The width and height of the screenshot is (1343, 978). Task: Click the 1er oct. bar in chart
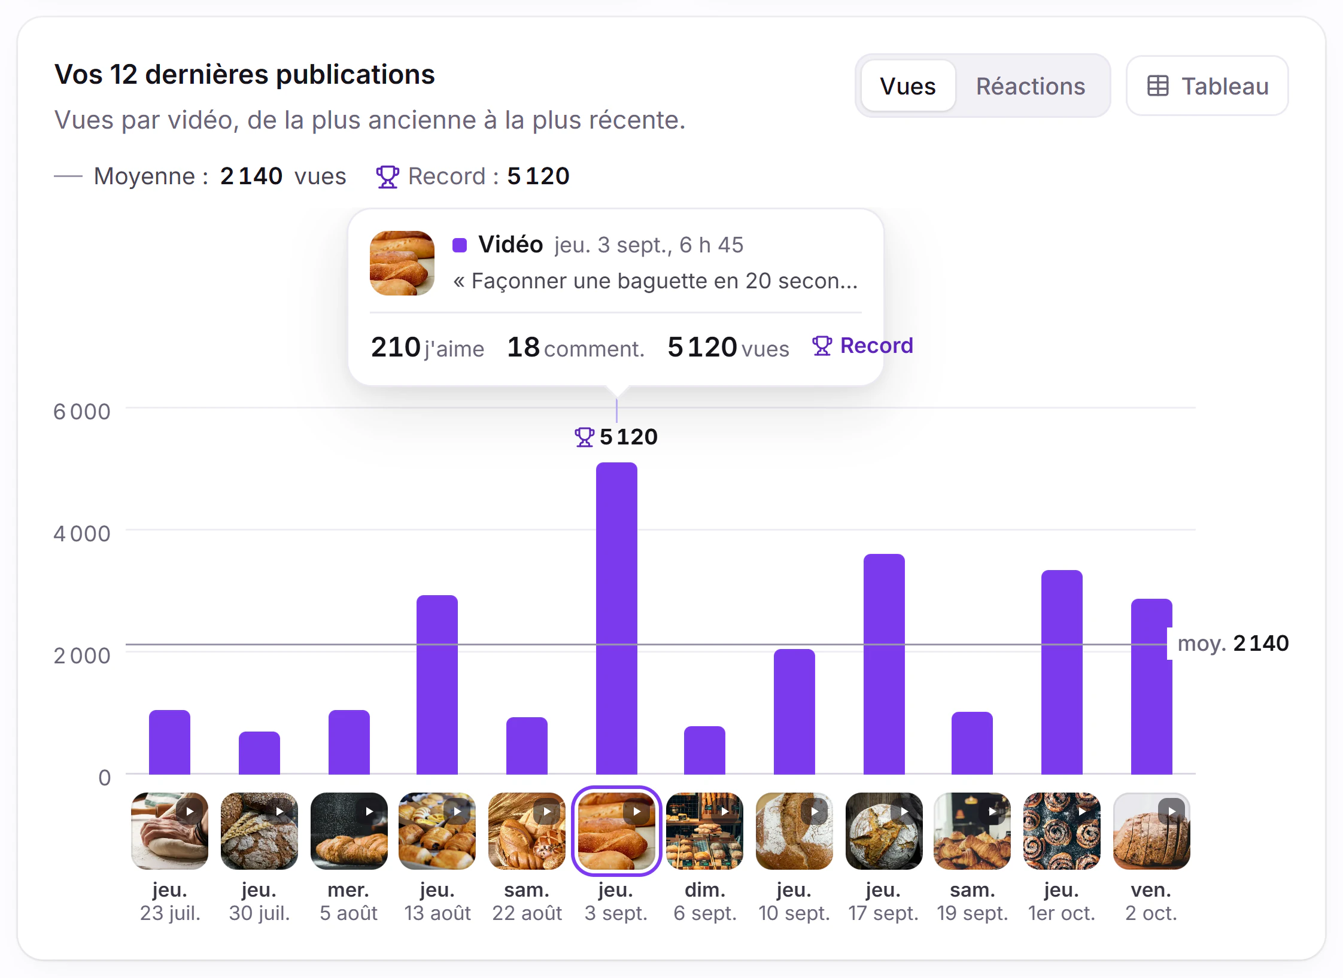pos(1062,672)
